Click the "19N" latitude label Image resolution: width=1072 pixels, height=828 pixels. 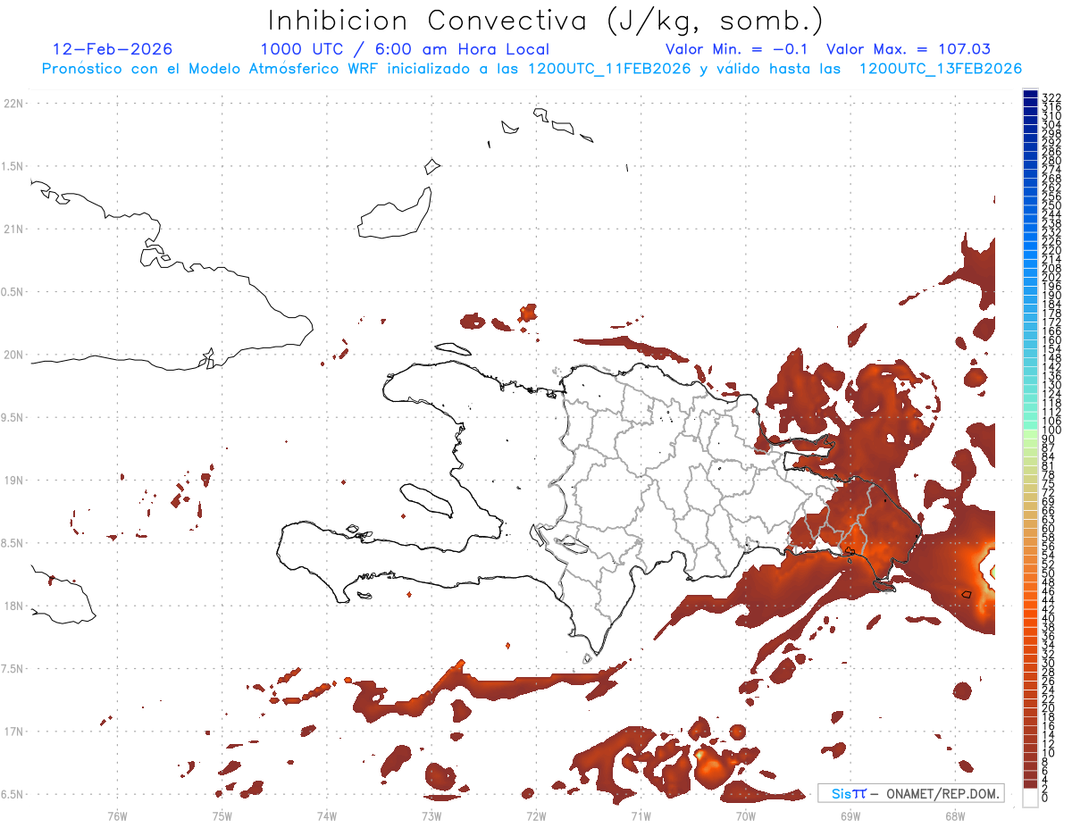tap(13, 481)
